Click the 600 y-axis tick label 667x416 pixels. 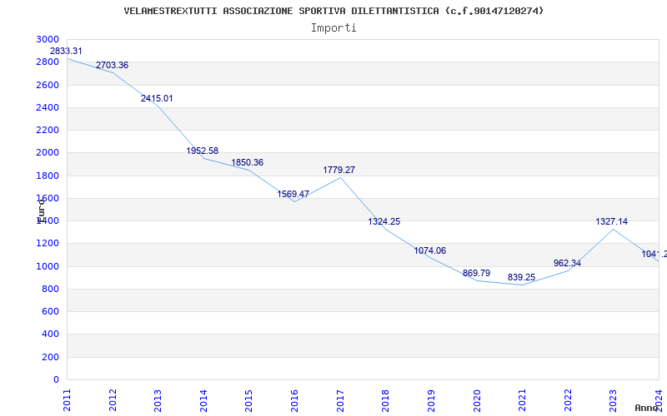click(50, 311)
